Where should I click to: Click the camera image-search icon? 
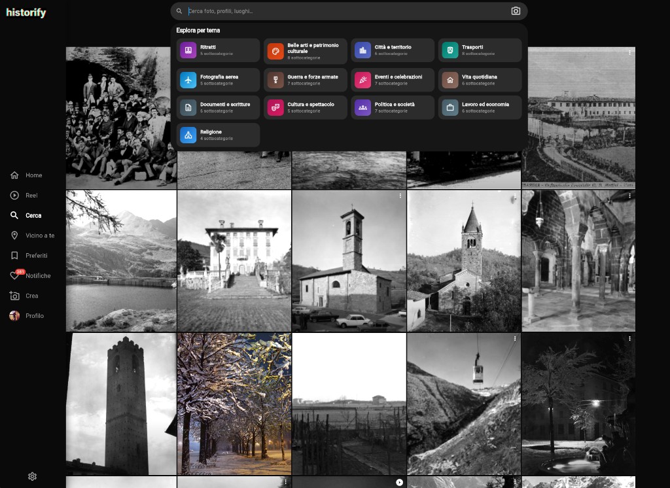tap(516, 11)
